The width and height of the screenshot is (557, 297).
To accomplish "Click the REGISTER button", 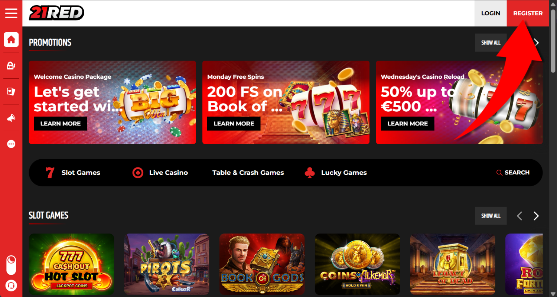I will [x=528, y=13].
